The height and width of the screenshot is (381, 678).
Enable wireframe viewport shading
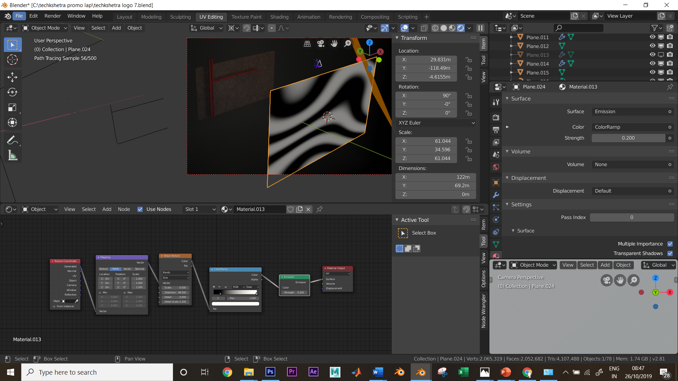tap(435, 28)
